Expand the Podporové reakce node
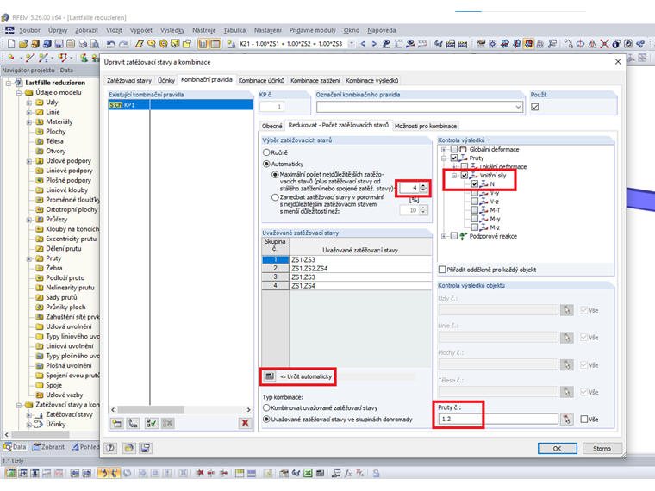The image size is (655, 491). click(444, 236)
